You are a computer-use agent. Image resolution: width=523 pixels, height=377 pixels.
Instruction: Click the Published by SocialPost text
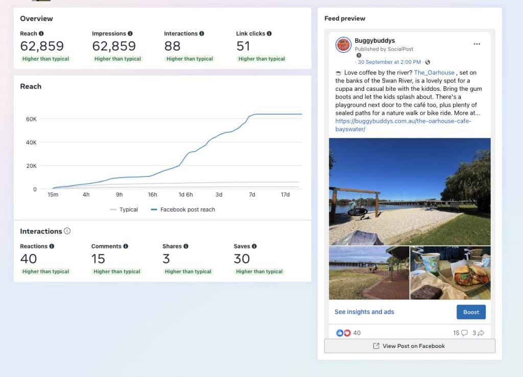pyautogui.click(x=384, y=49)
